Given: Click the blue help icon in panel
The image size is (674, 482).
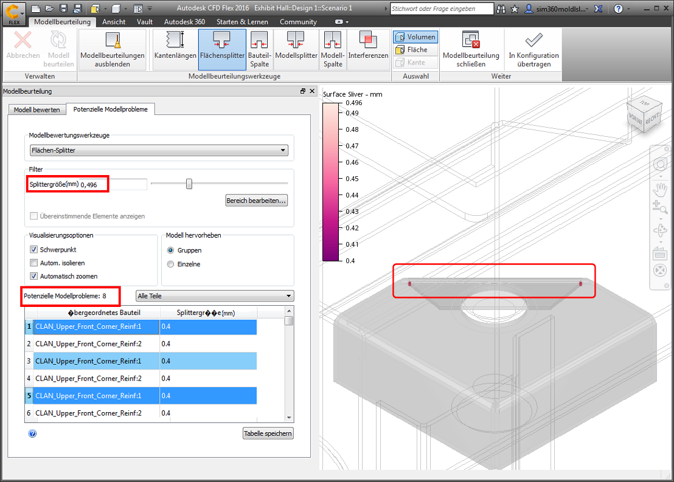Looking at the screenshot, I should (x=33, y=433).
